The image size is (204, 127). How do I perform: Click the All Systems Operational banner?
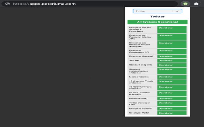tap(157, 22)
